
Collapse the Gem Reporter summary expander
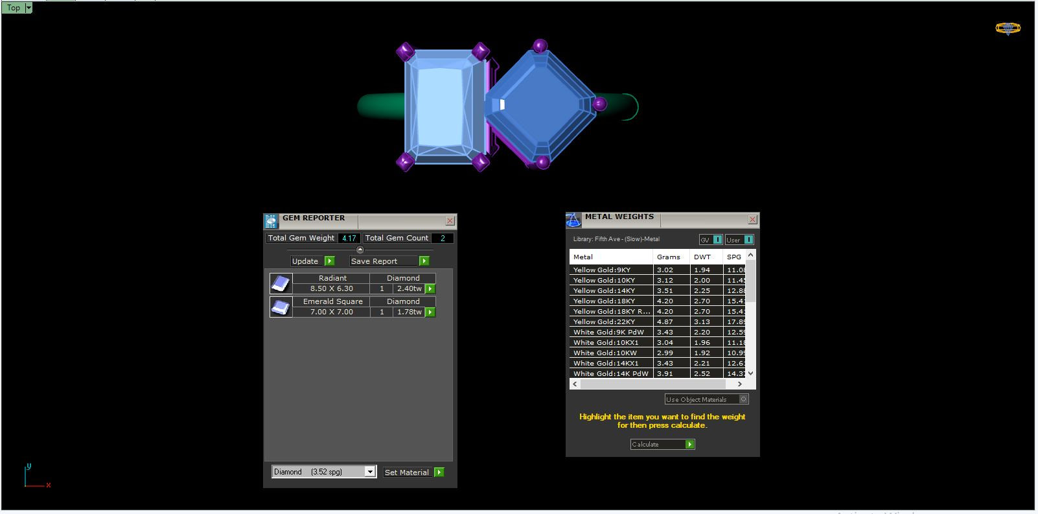[360, 250]
